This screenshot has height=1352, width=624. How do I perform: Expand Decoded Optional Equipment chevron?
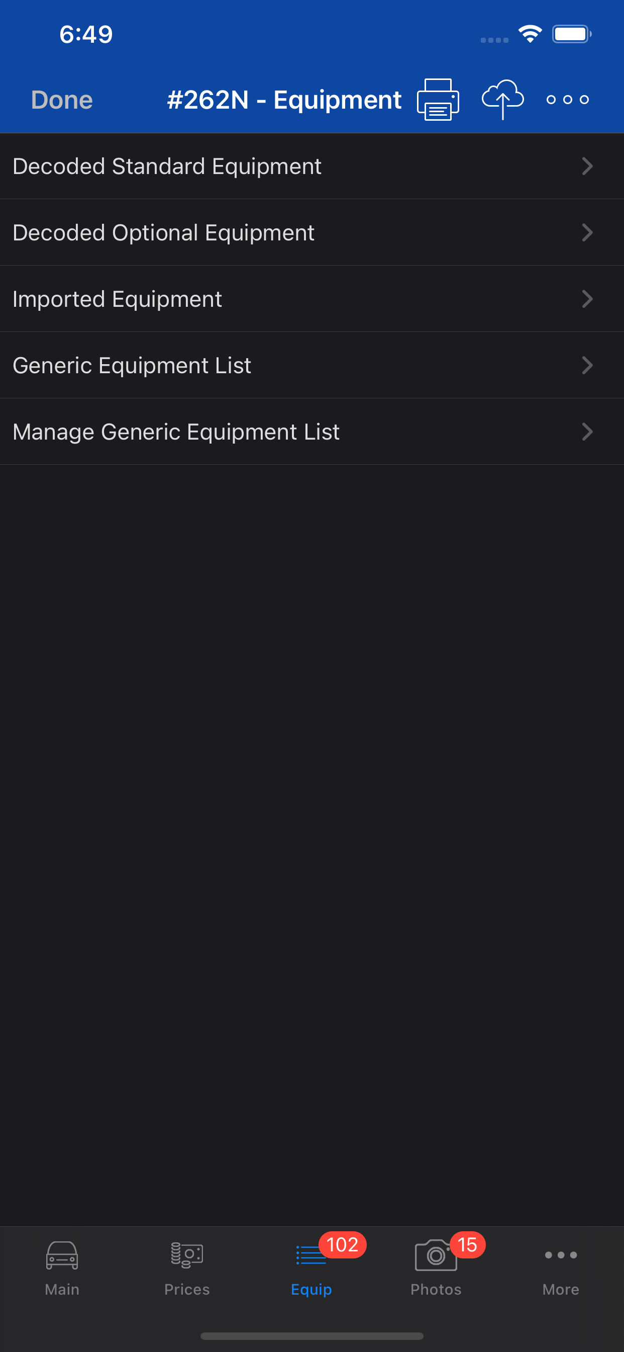[x=587, y=232]
